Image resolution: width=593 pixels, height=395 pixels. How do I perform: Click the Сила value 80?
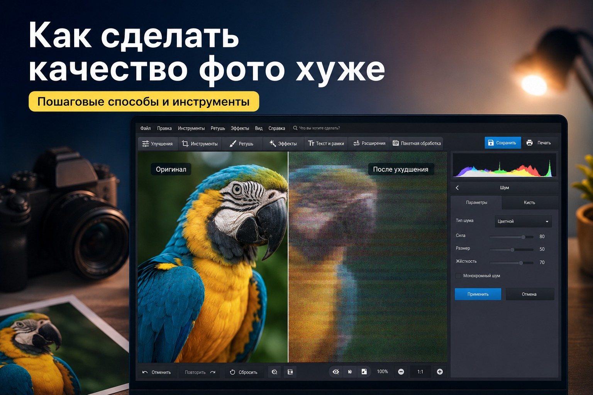pyautogui.click(x=542, y=236)
